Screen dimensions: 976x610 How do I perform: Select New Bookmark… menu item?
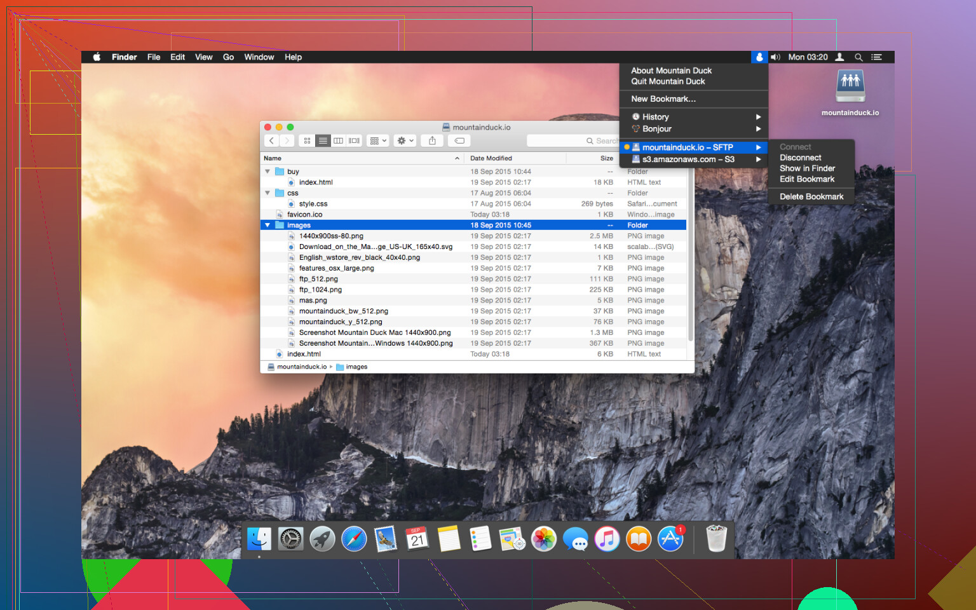point(663,99)
